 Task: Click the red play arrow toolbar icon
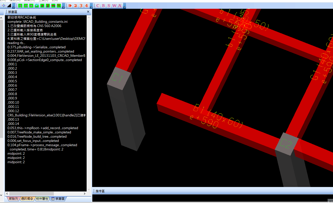[x=70, y=6]
